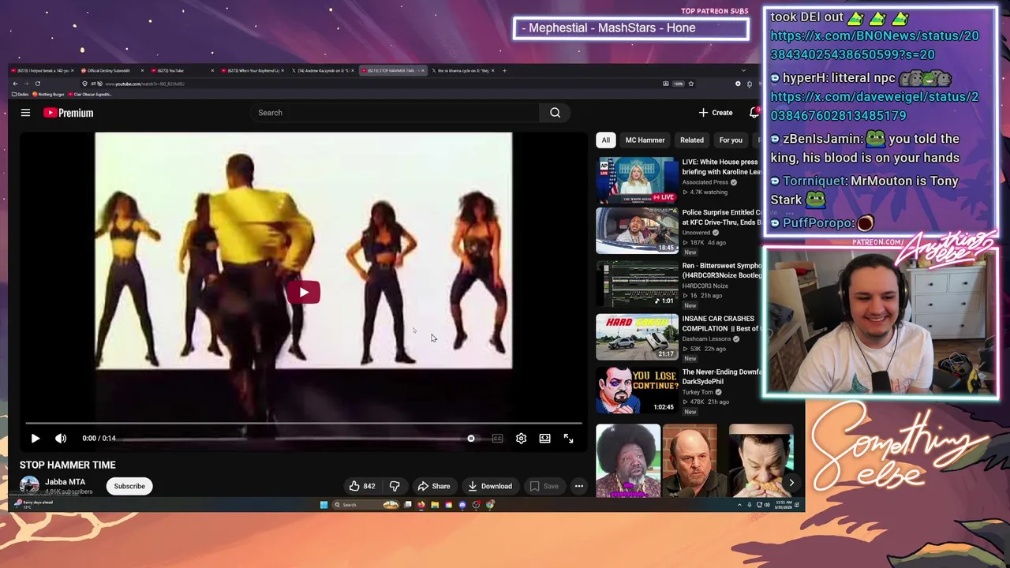Select the Related filter chip
1010x568 pixels.
(x=692, y=140)
